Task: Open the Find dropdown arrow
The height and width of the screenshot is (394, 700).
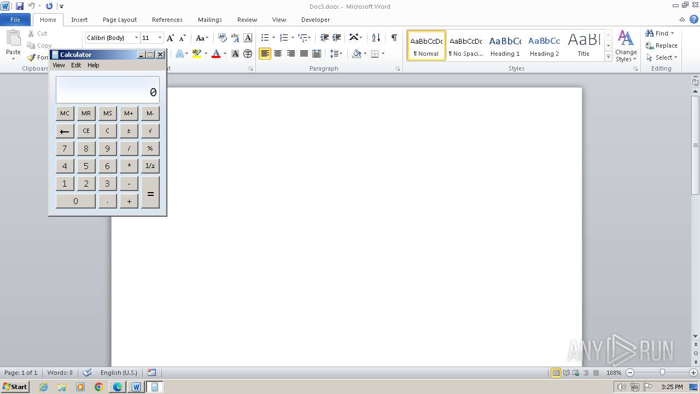Action: (672, 33)
